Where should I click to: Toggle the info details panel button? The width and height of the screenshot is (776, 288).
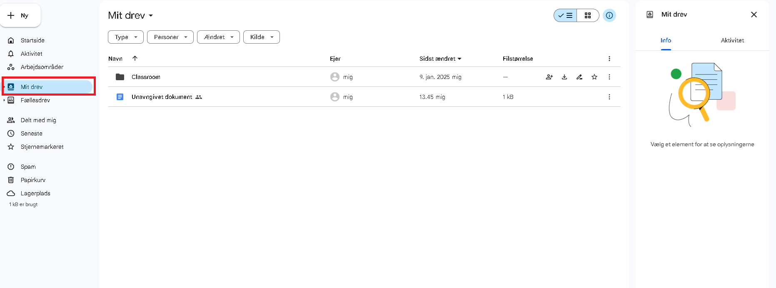coord(609,15)
